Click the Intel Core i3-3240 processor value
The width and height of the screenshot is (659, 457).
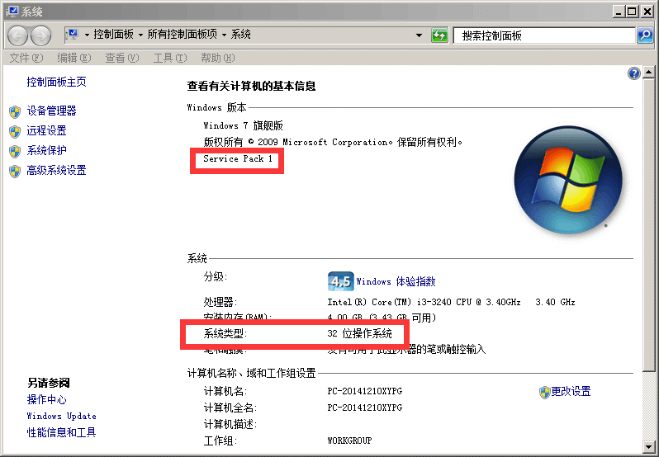tap(452, 302)
